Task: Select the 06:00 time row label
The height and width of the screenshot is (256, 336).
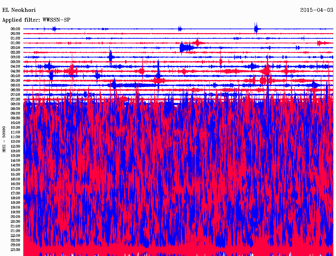Action: (15, 85)
